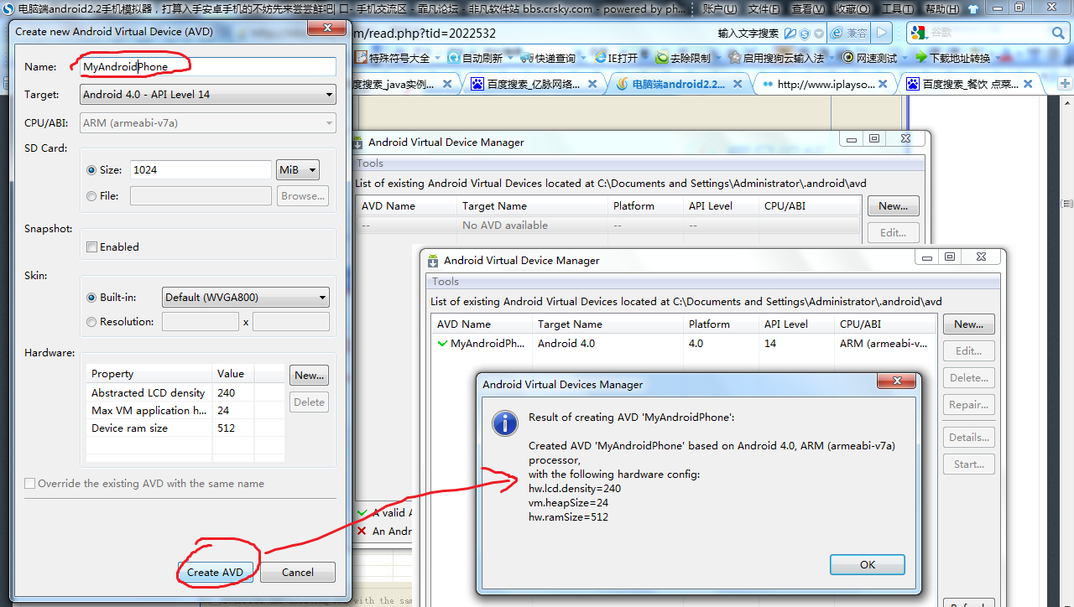Click the 快递查询 truck icon
1074x607 pixels.
pos(526,58)
